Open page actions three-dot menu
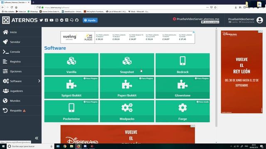The width and height of the screenshot is (266, 149). (x=207, y=7)
